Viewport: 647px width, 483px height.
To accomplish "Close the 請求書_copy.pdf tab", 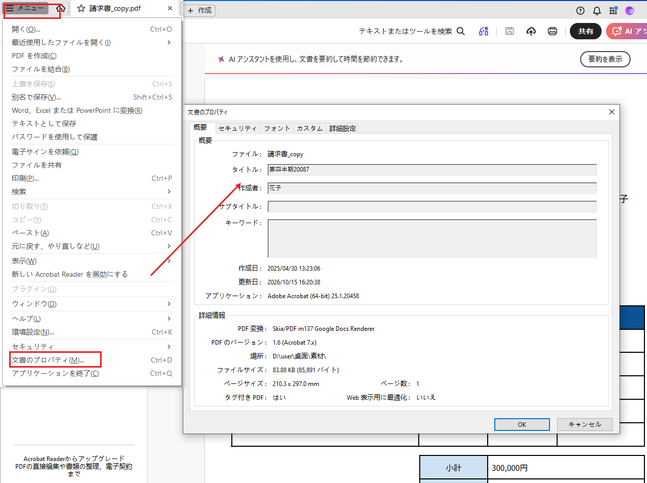I will (170, 9).
